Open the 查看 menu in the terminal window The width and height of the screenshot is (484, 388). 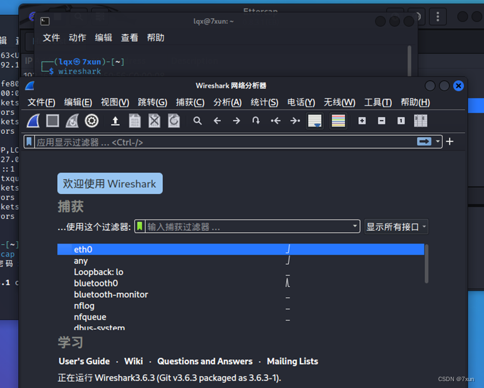[x=130, y=38]
